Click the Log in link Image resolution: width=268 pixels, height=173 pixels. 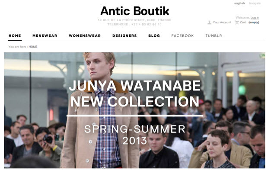(255, 18)
